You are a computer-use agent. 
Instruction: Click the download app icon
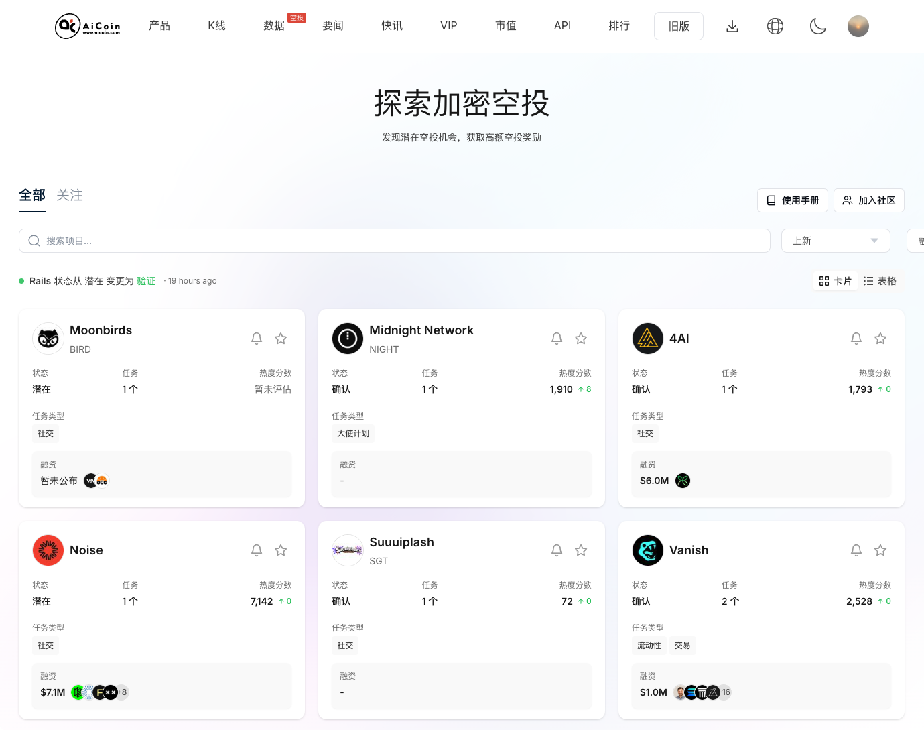[732, 26]
